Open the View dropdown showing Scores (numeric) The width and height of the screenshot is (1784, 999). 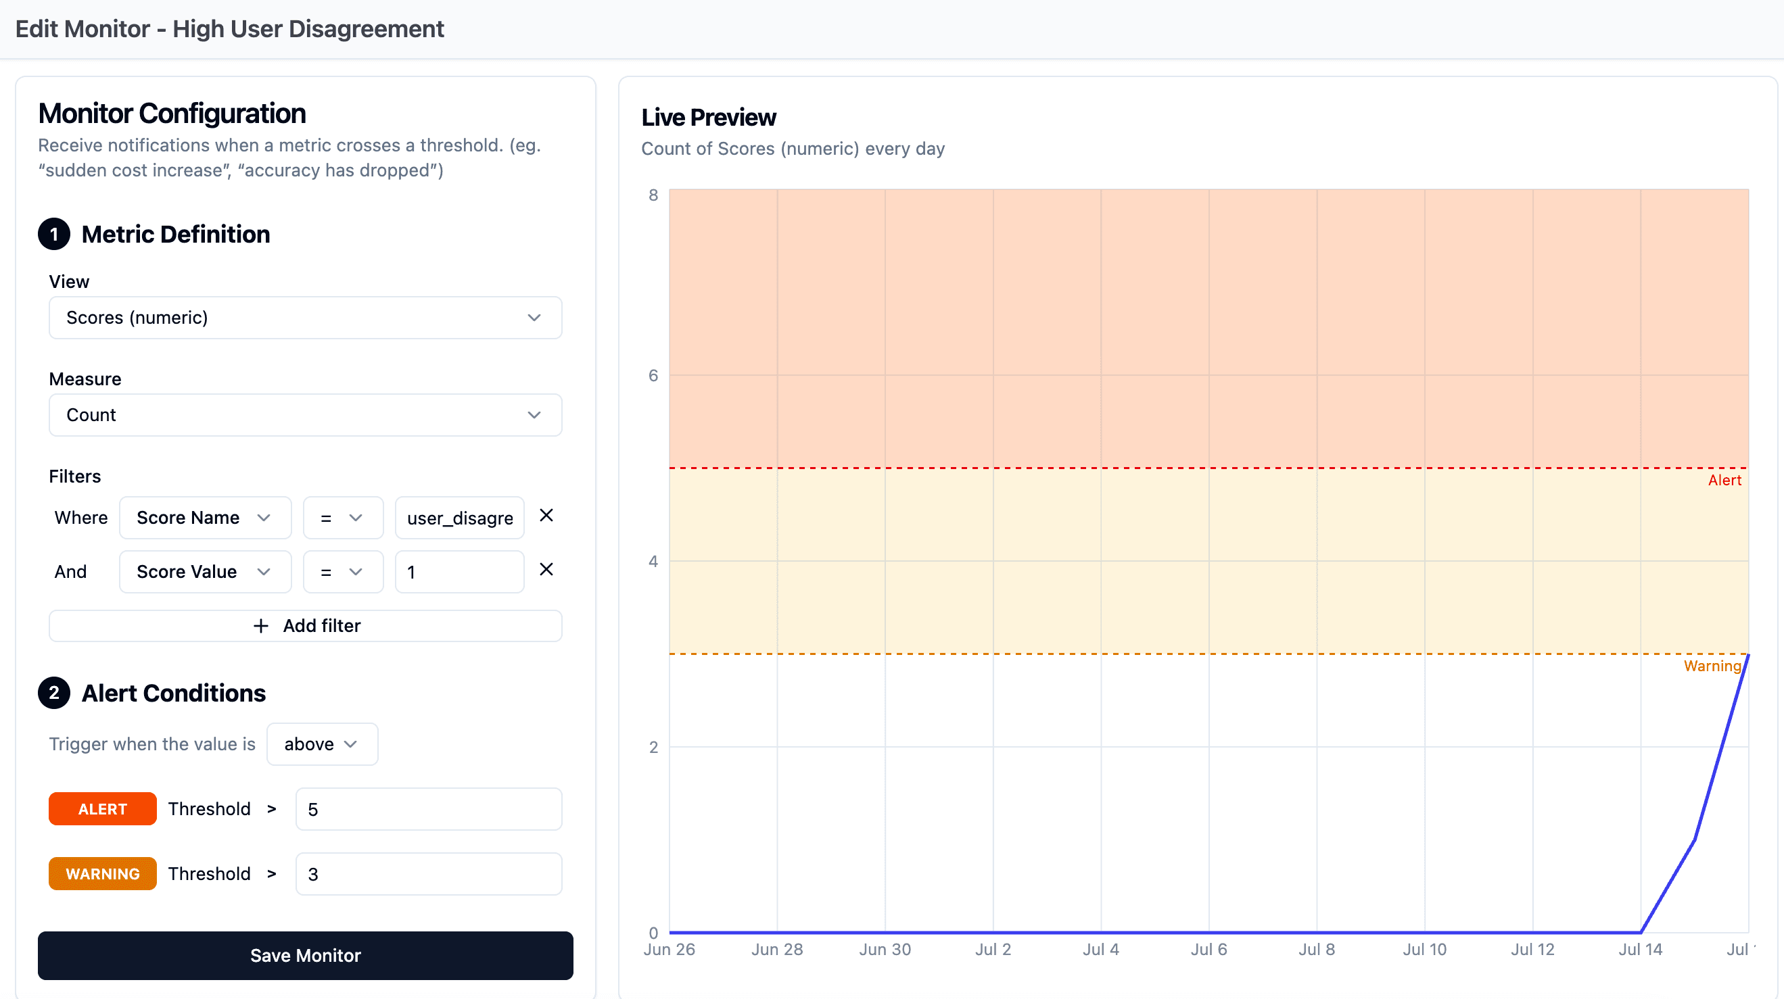point(306,318)
